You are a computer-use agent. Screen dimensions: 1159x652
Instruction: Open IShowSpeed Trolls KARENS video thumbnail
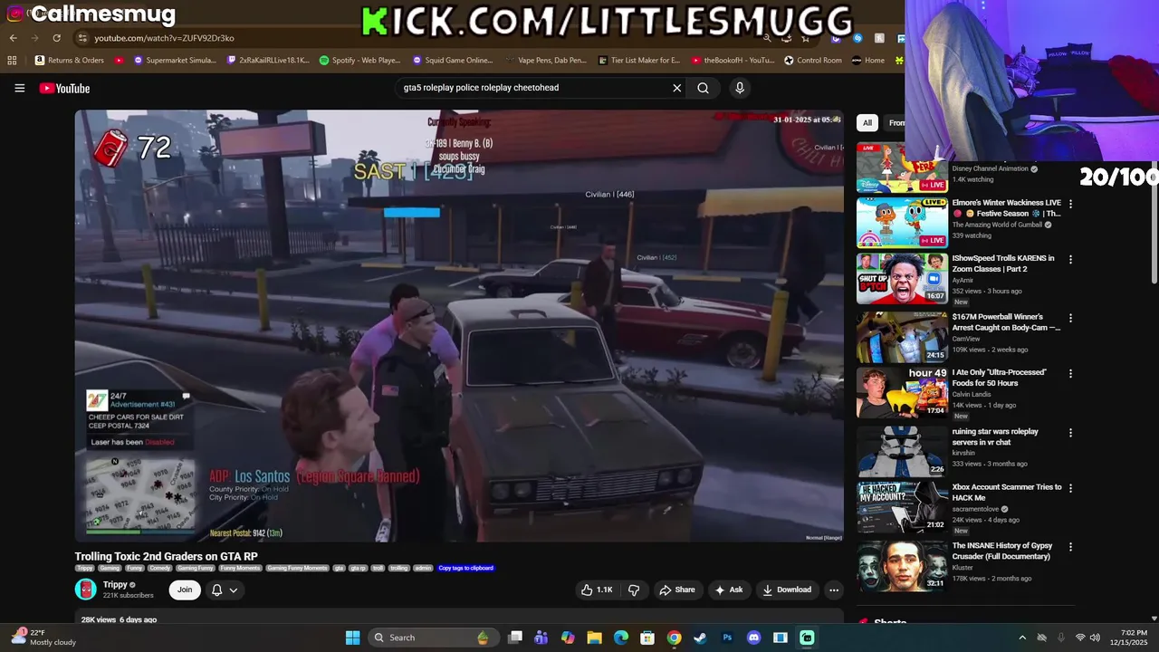pyautogui.click(x=902, y=278)
